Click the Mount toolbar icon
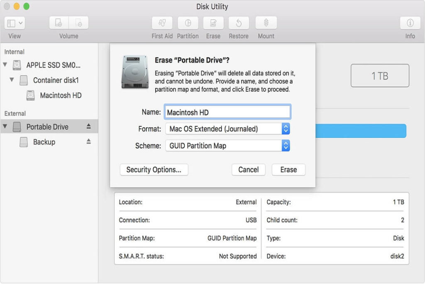The height and width of the screenshot is (284, 425). click(x=265, y=23)
